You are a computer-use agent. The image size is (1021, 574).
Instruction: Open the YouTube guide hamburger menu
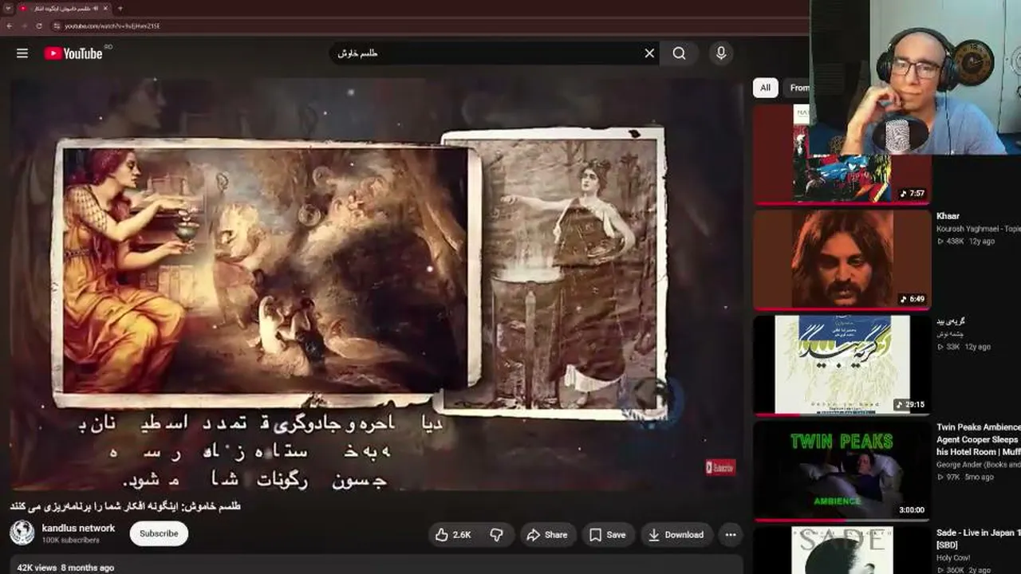click(x=22, y=53)
